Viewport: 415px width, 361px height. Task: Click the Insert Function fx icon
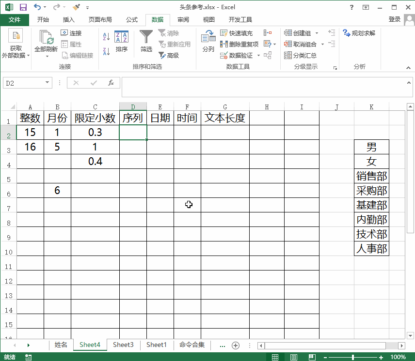(x=111, y=83)
